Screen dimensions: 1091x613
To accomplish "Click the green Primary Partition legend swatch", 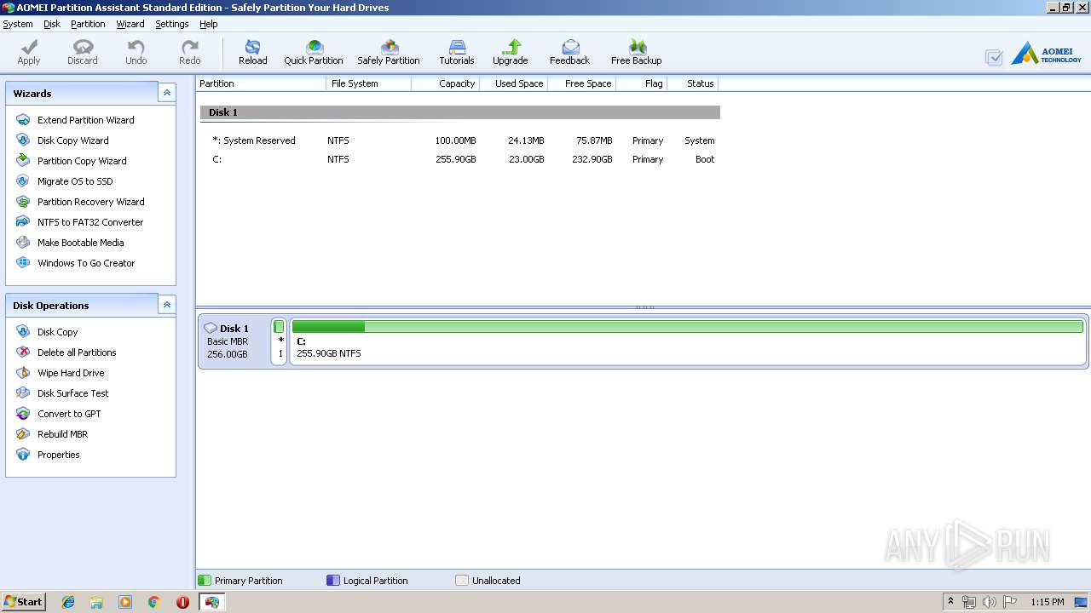I will [x=205, y=581].
